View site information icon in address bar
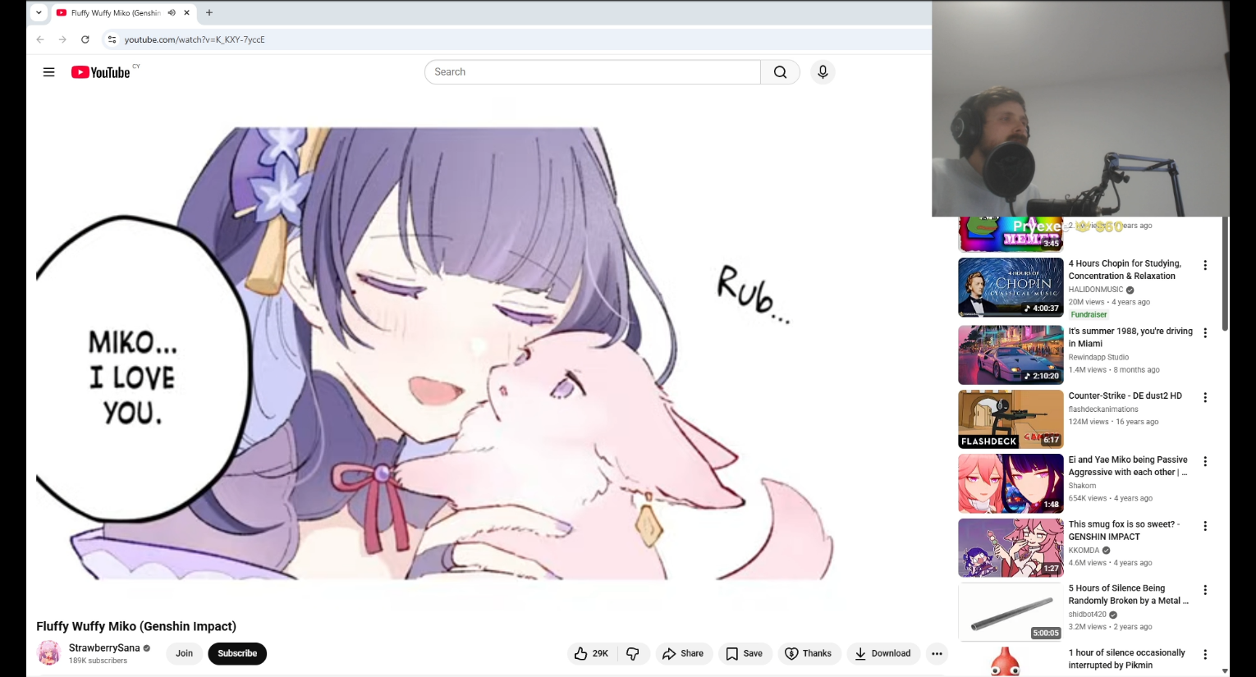This screenshot has width=1256, height=677. point(112,39)
